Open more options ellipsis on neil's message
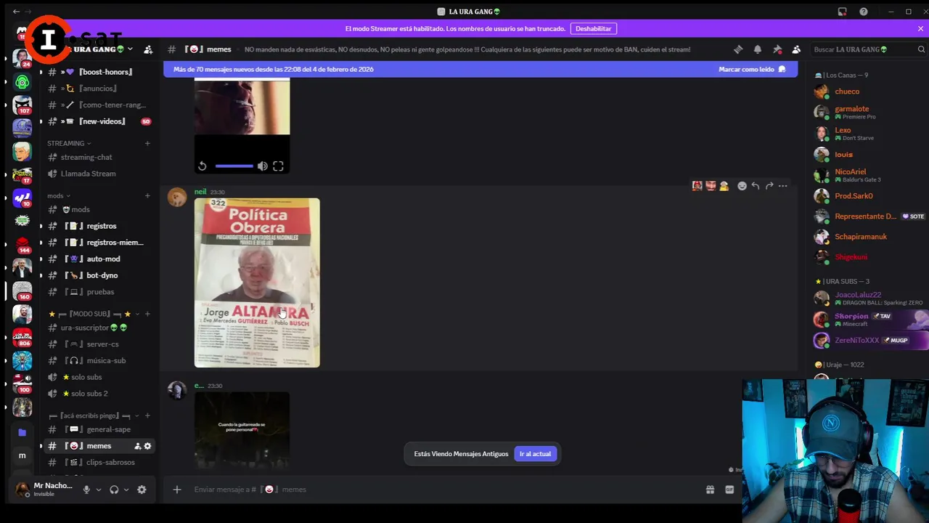The height and width of the screenshot is (523, 929). tap(783, 186)
